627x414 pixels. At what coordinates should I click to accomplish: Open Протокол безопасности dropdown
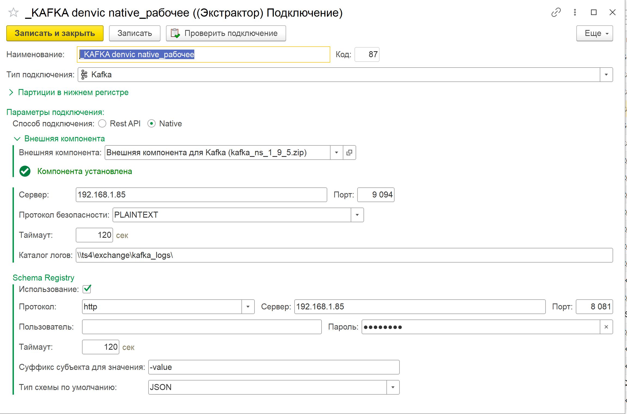click(x=357, y=215)
